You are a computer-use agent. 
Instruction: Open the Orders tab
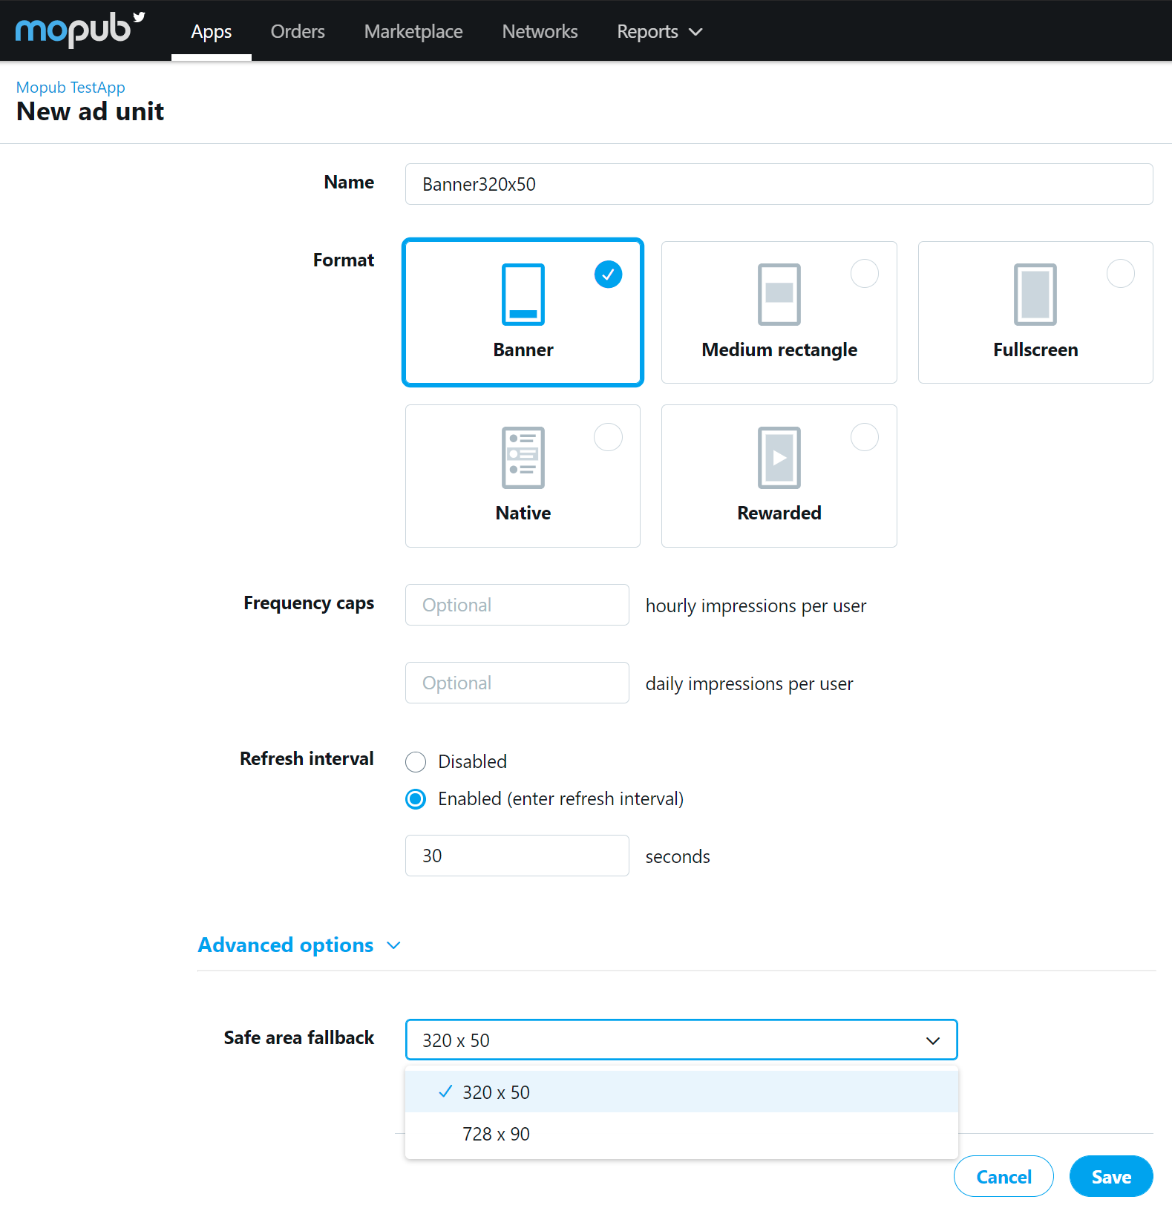(298, 31)
